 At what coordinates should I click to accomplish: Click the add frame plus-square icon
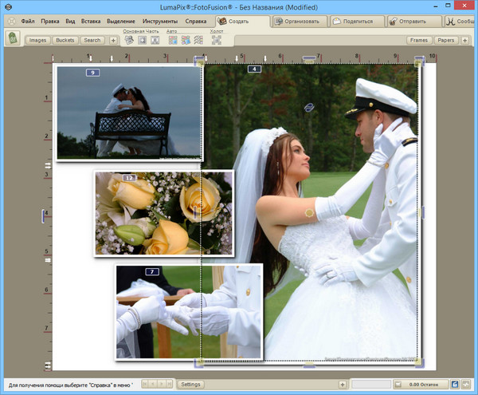142,40
